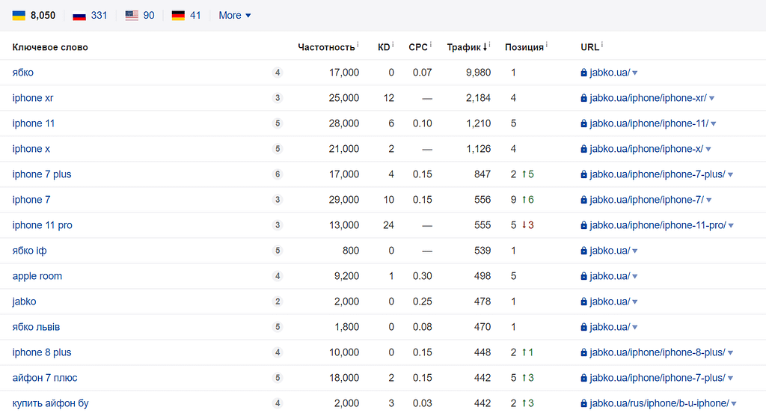
Task: Open info icon next to CPC header
Action: 430,44
